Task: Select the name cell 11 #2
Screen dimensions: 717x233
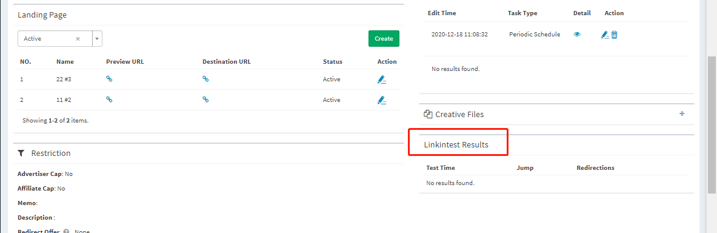Action: tap(64, 100)
